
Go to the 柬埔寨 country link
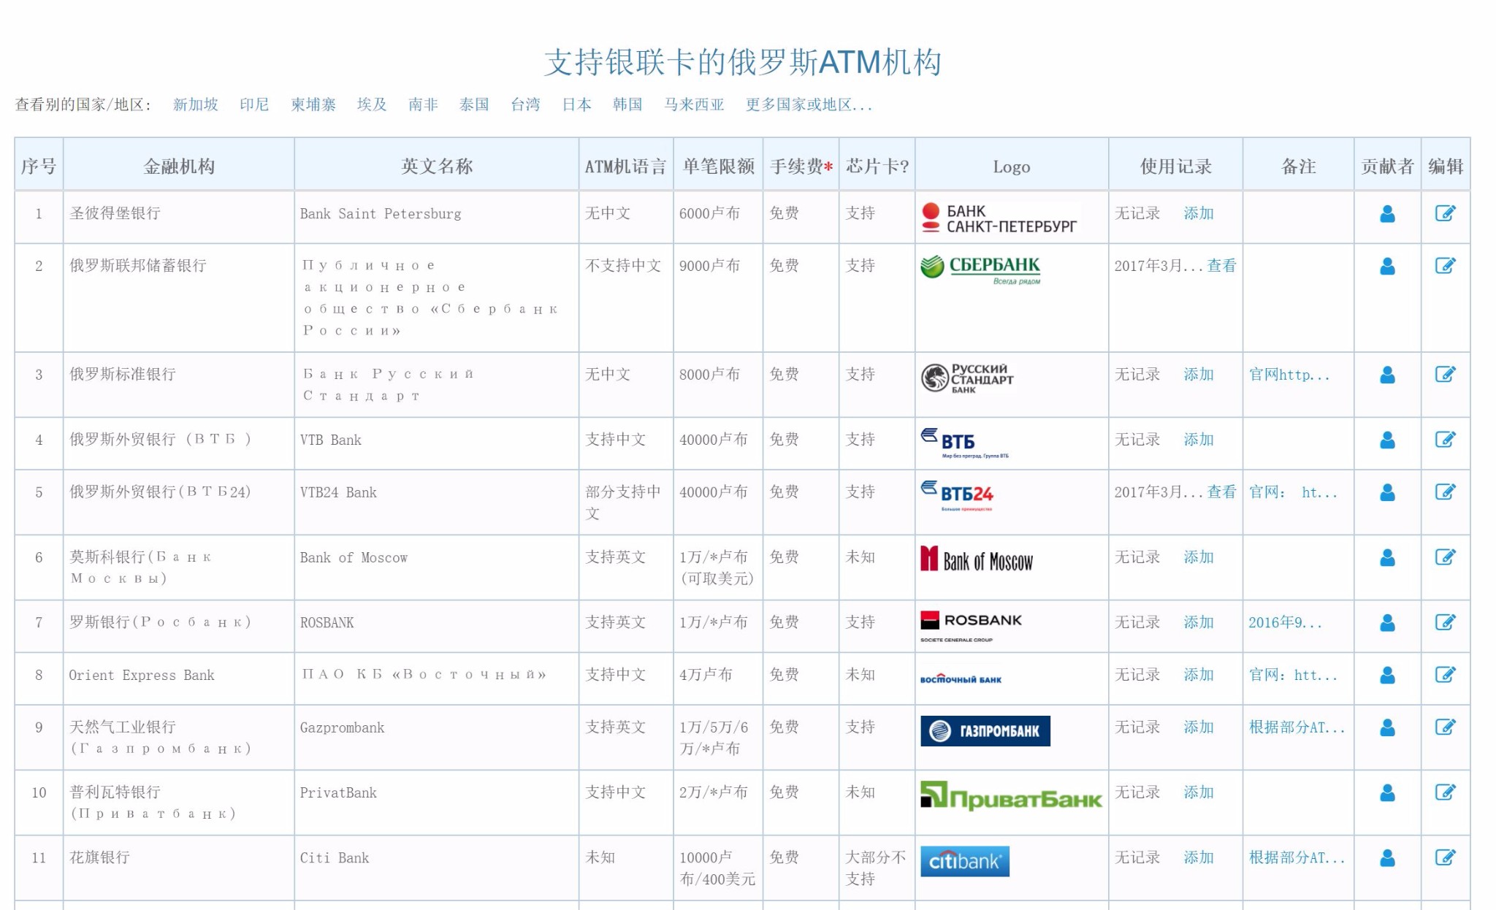[x=313, y=104]
